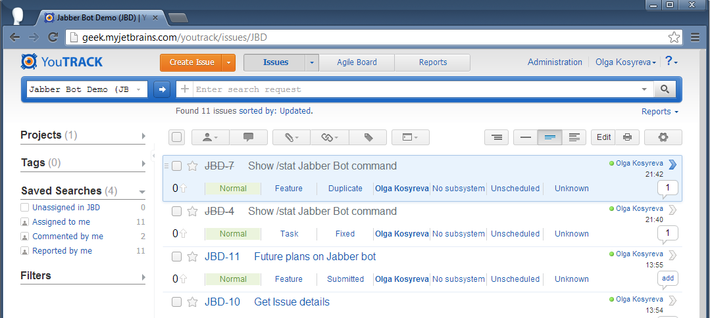
Task: Check the JBD-7 issue checkbox
Action: (x=176, y=166)
